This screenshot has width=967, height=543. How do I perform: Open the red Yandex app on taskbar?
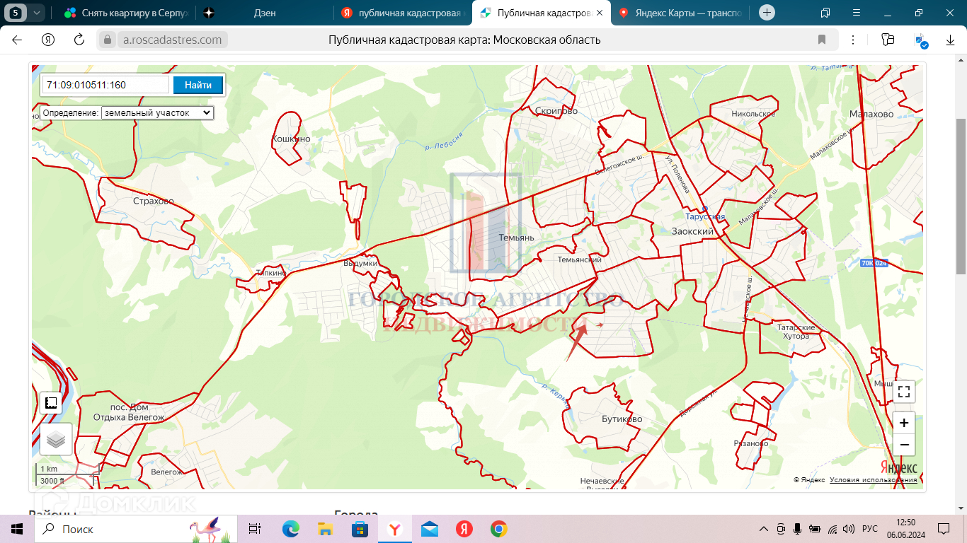[464, 529]
